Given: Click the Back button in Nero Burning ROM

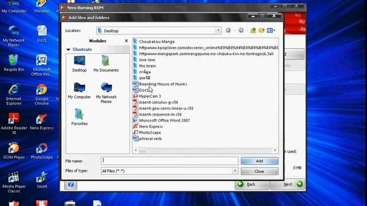Looking at the screenshot, I should [x=252, y=184].
